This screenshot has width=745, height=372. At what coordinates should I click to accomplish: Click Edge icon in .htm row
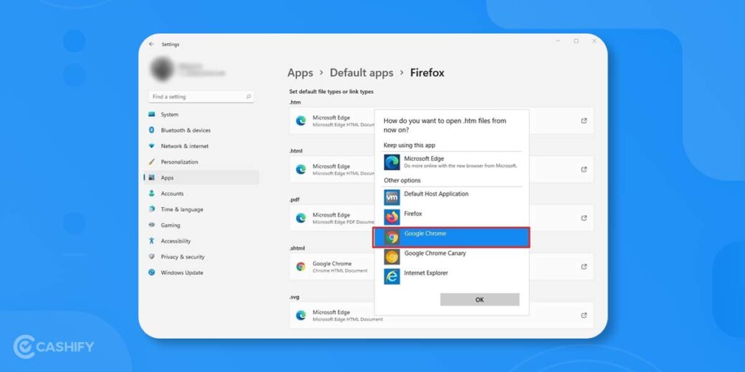tap(300, 121)
